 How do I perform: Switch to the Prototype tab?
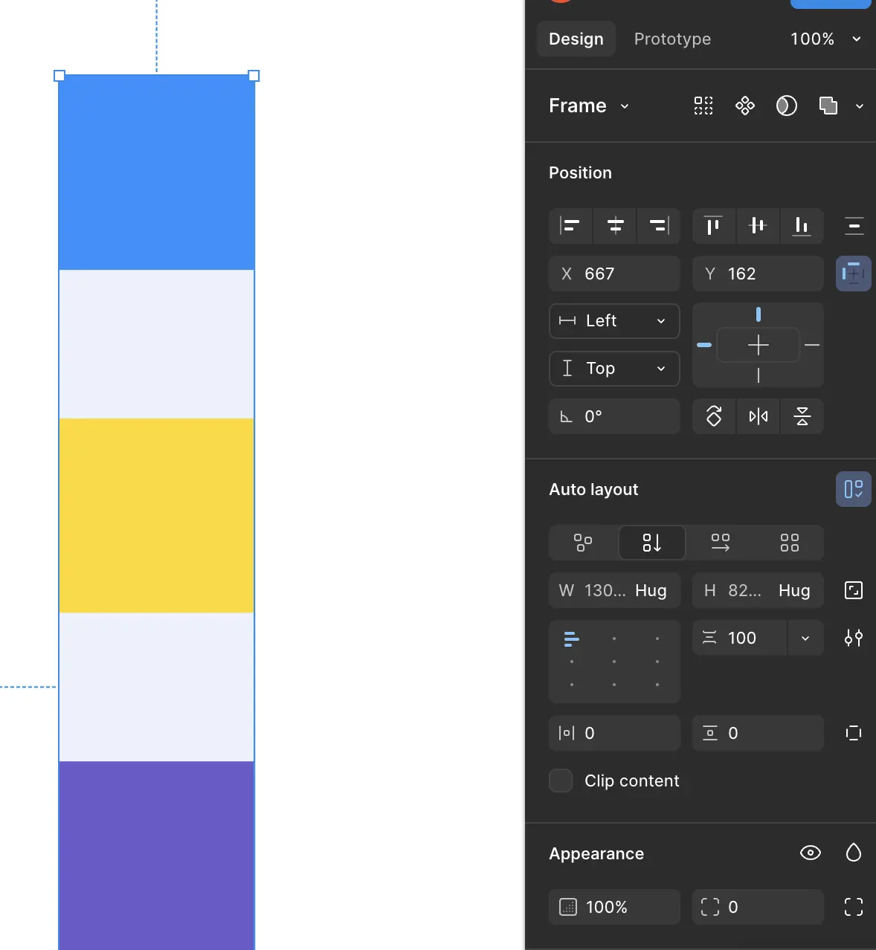672,39
